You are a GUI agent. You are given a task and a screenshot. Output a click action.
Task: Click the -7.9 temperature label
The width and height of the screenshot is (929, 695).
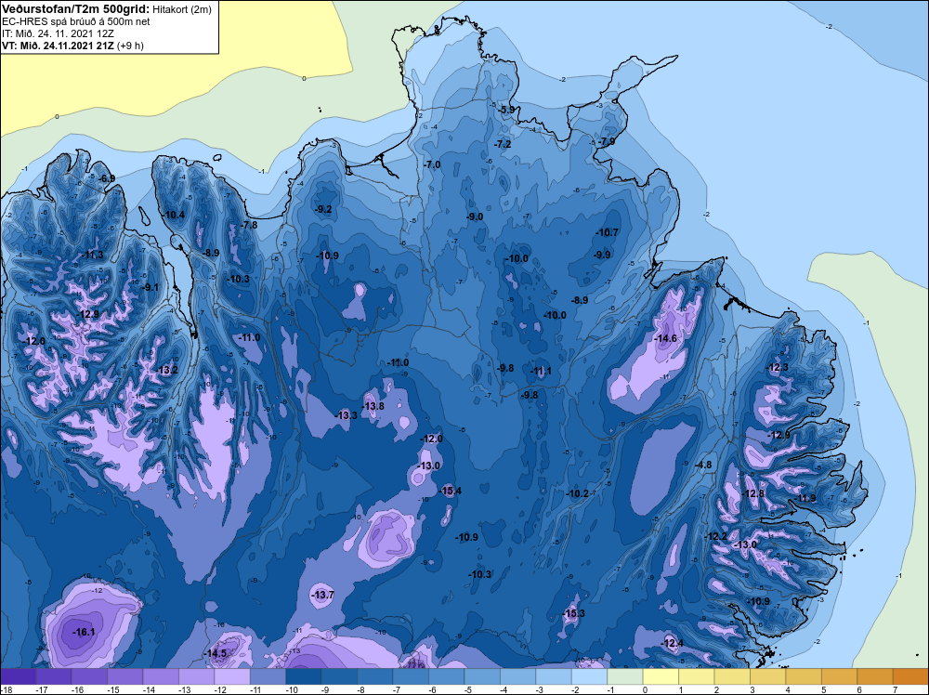[607, 141]
